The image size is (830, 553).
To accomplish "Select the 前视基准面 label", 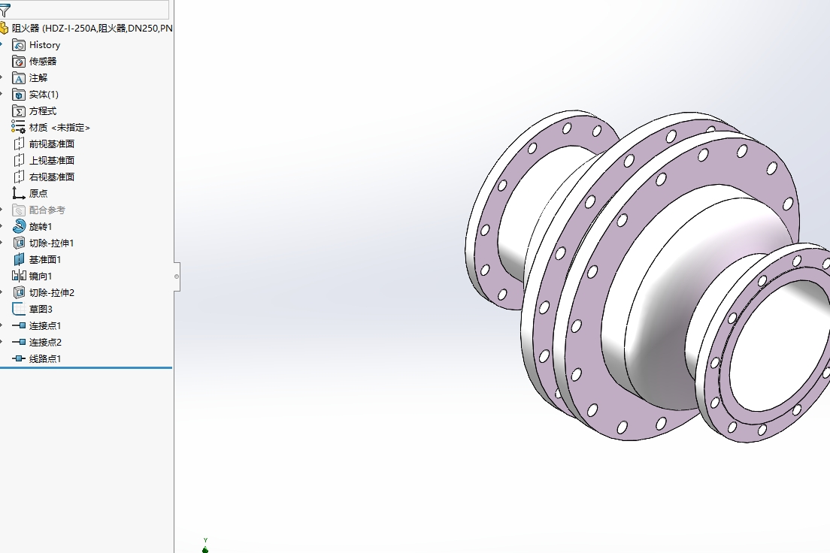I will [52, 144].
